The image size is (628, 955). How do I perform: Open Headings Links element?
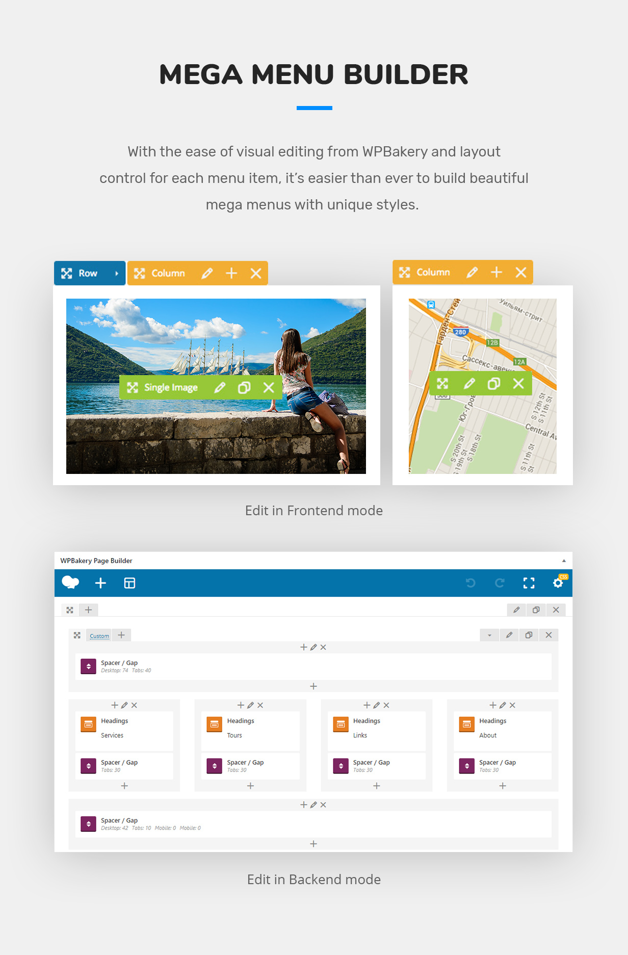pyautogui.click(x=377, y=731)
